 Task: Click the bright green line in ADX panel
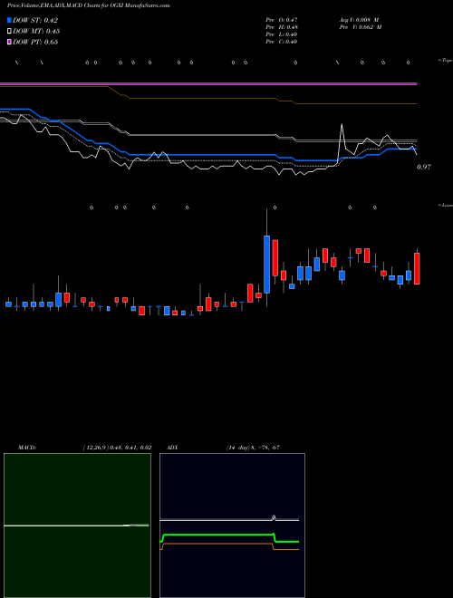230,536
